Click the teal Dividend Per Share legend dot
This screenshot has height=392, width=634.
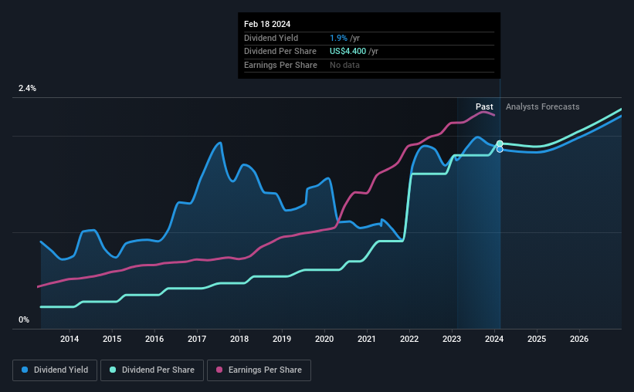[x=113, y=370]
